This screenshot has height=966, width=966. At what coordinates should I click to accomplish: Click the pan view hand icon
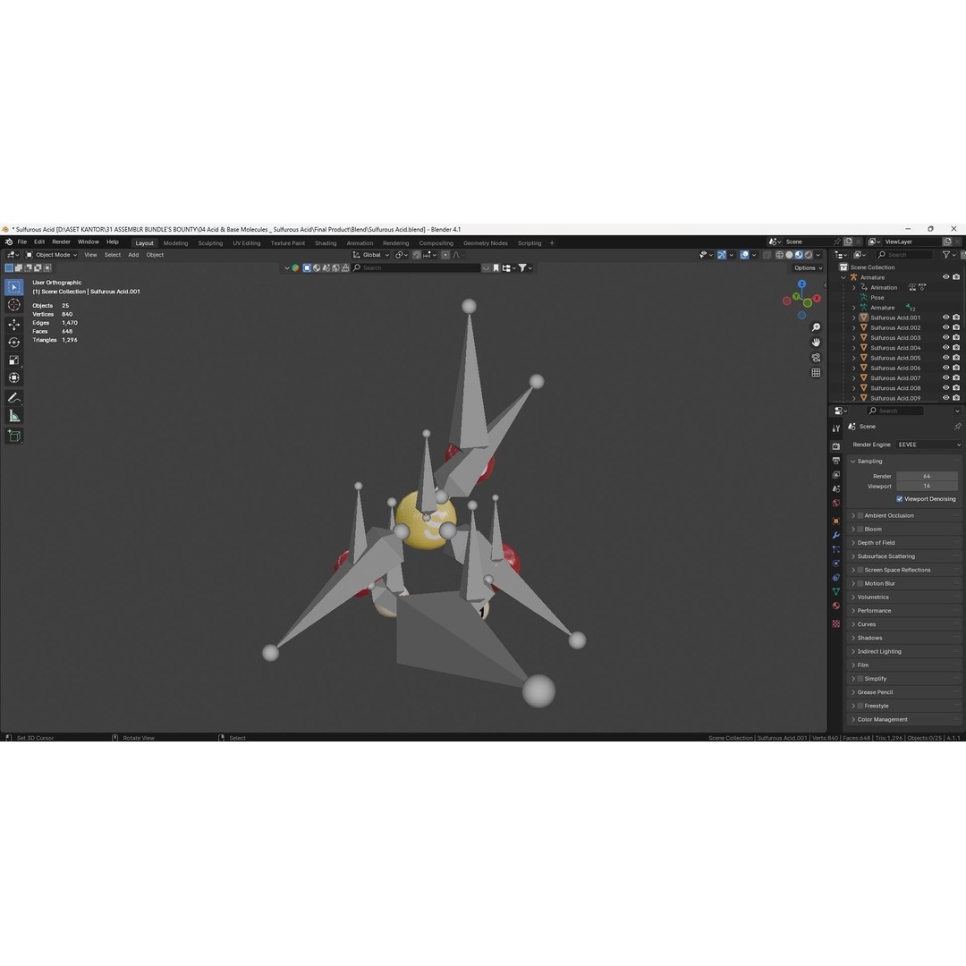(816, 343)
